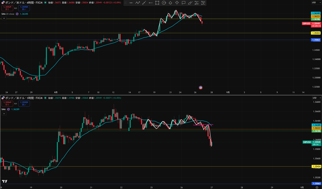Click TradingView logo in bottom chart
Viewport: 322px width, 189px height.
pyautogui.click(x=4, y=181)
